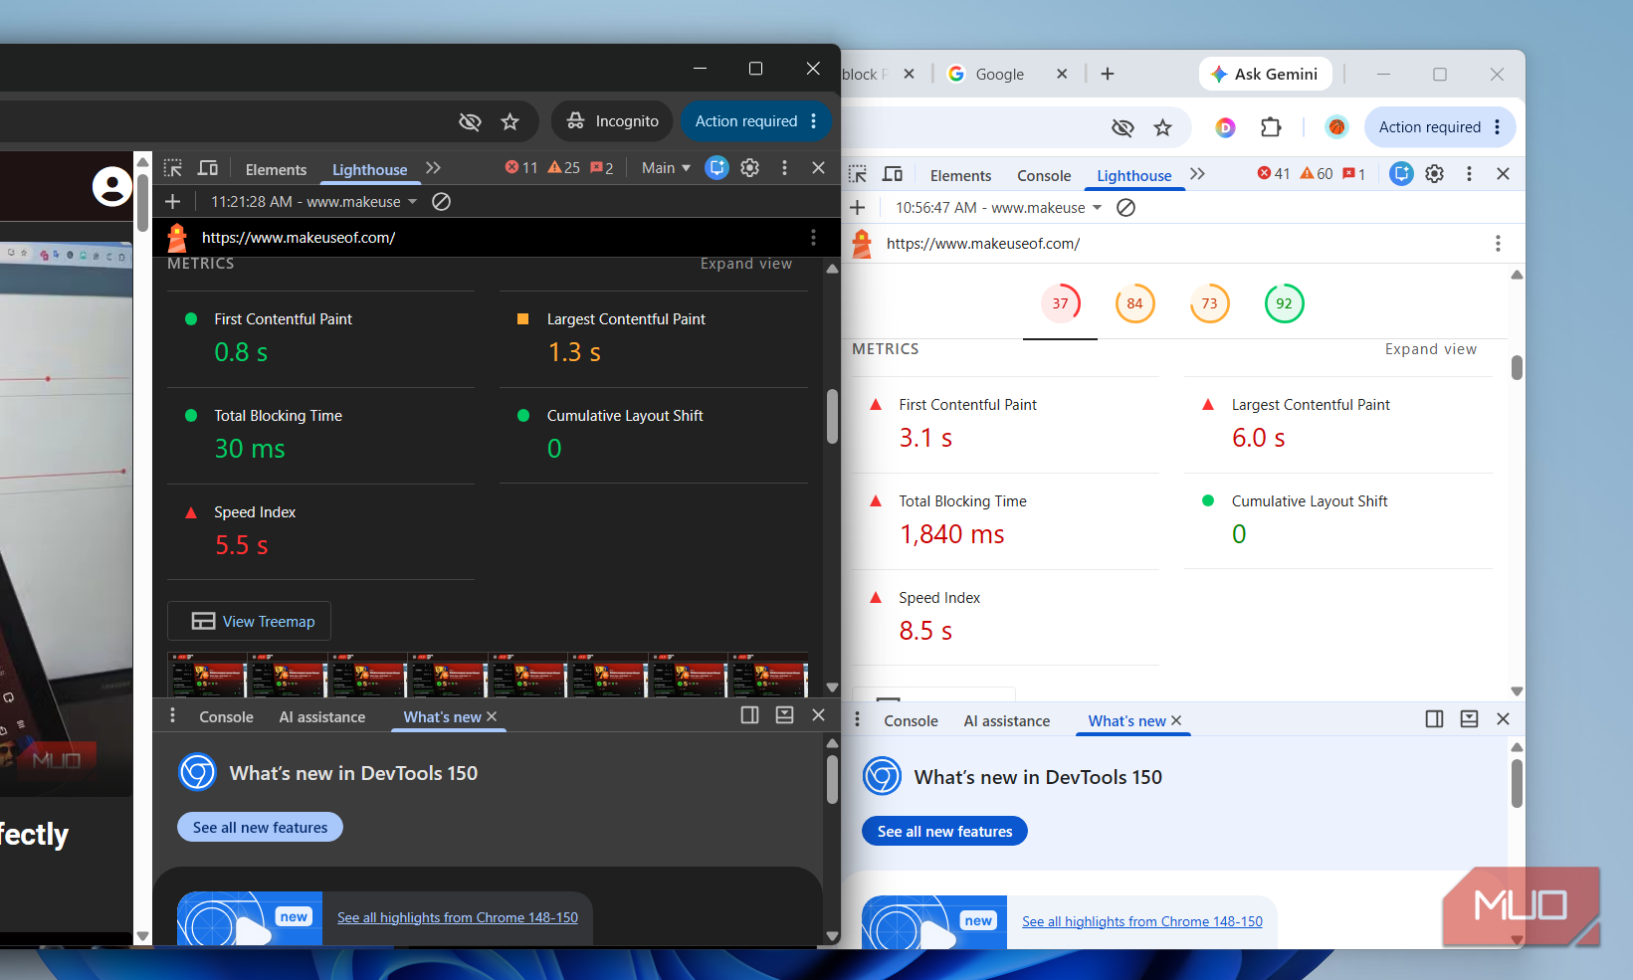Screen dimensions: 1633x980
Task: Open settings gear in right DevTools
Action: point(1435,174)
